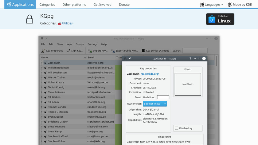Click the help question mark in dialog titlebar
Screen dimensions: 258x145
tap(190, 59)
